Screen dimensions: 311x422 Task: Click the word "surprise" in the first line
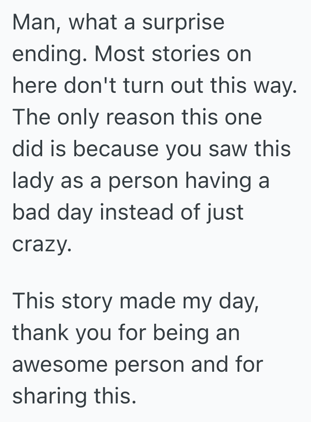click(183, 23)
